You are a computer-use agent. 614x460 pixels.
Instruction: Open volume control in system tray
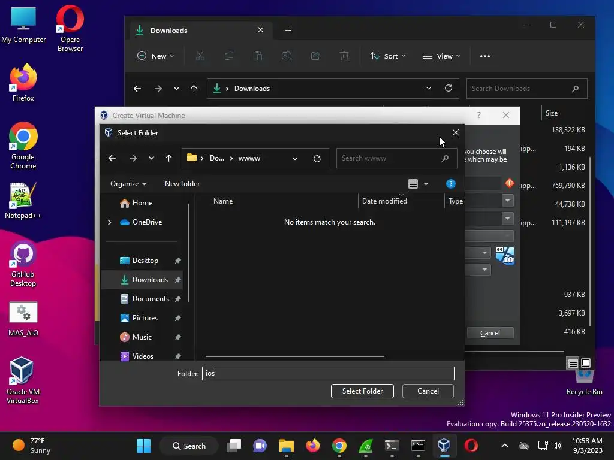pos(556,446)
